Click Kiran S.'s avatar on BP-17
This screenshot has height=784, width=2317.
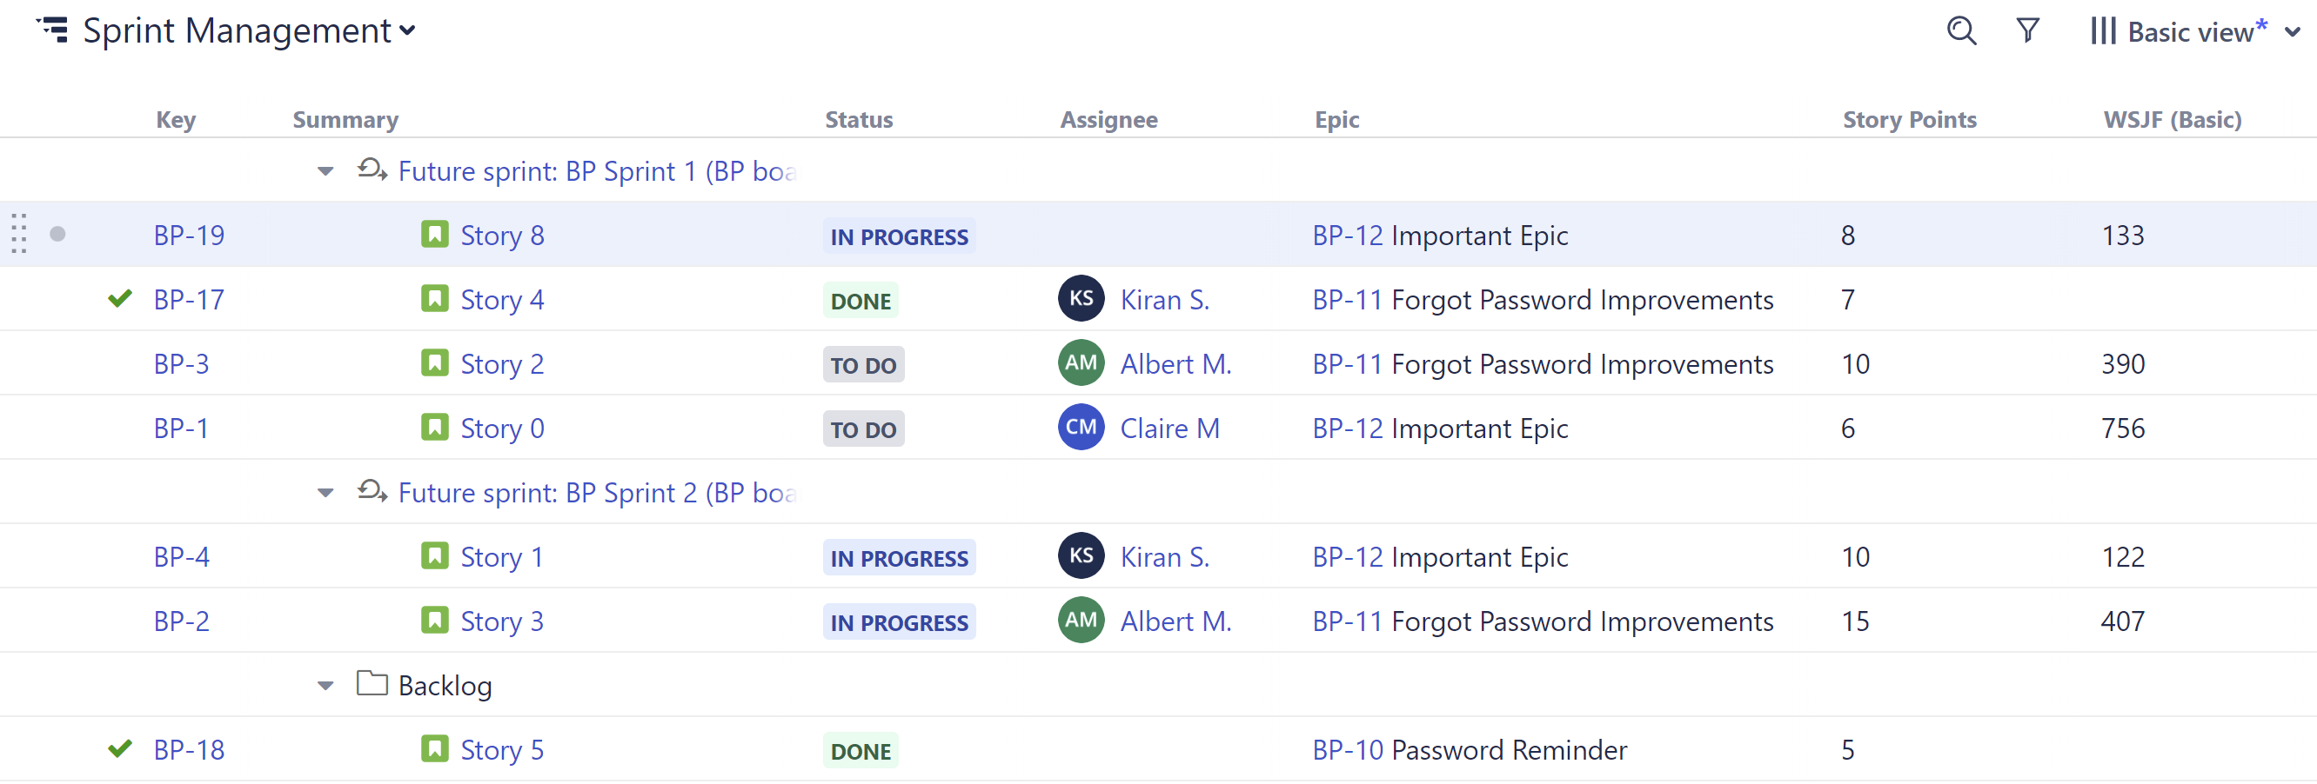1081,299
